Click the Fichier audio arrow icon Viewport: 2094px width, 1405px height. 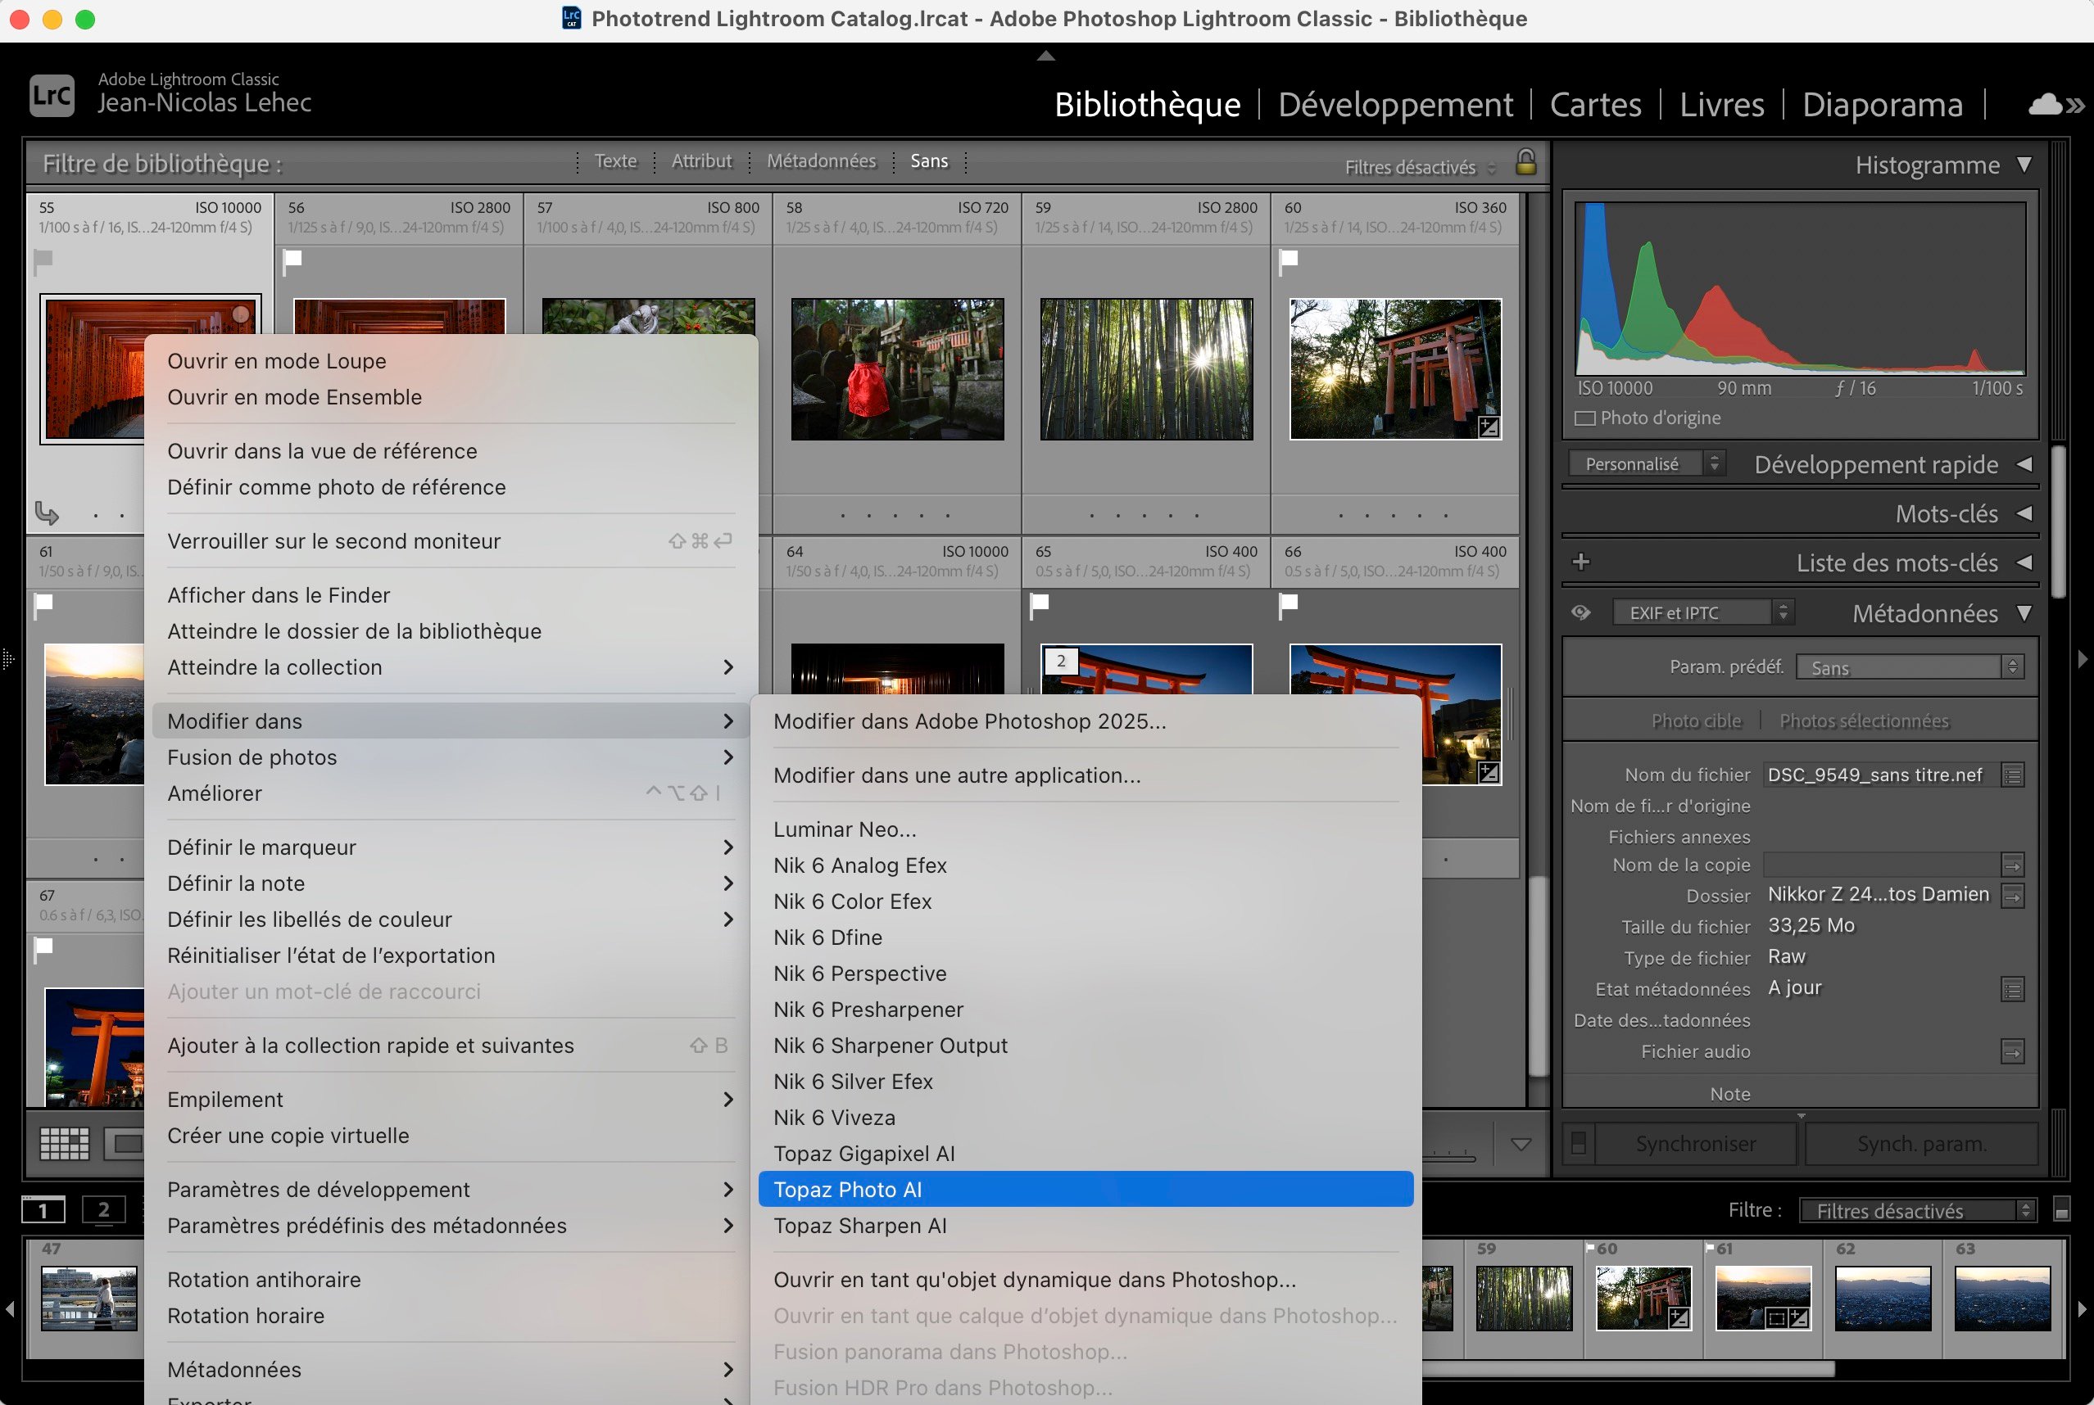(x=2012, y=1052)
